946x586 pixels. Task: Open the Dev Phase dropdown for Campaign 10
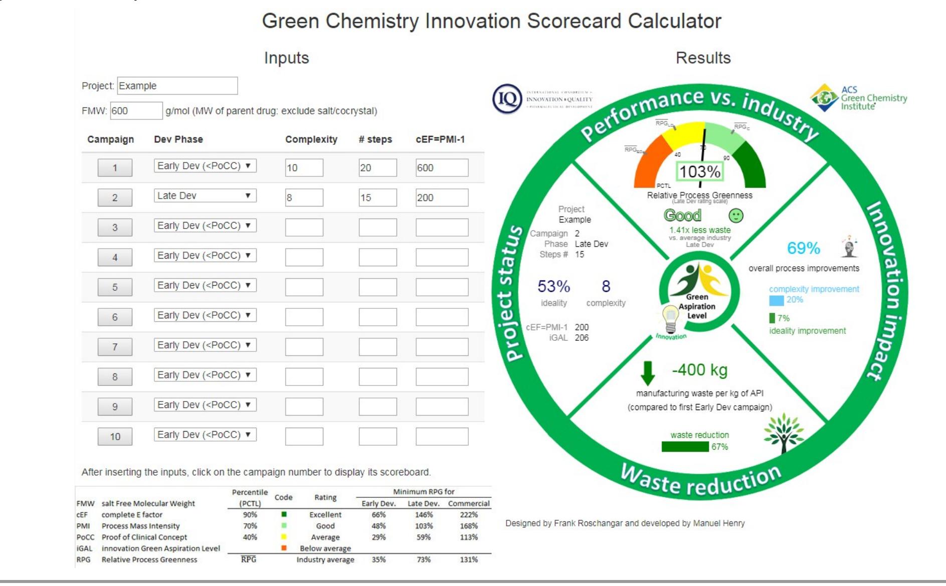205,435
